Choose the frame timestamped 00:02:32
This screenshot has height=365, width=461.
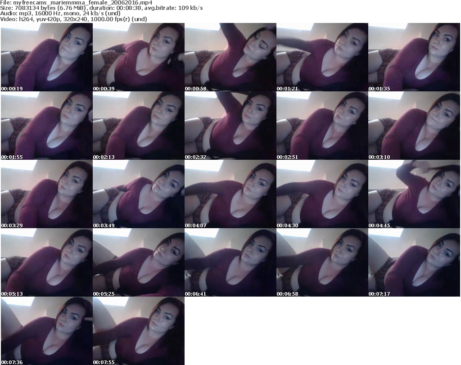230,126
